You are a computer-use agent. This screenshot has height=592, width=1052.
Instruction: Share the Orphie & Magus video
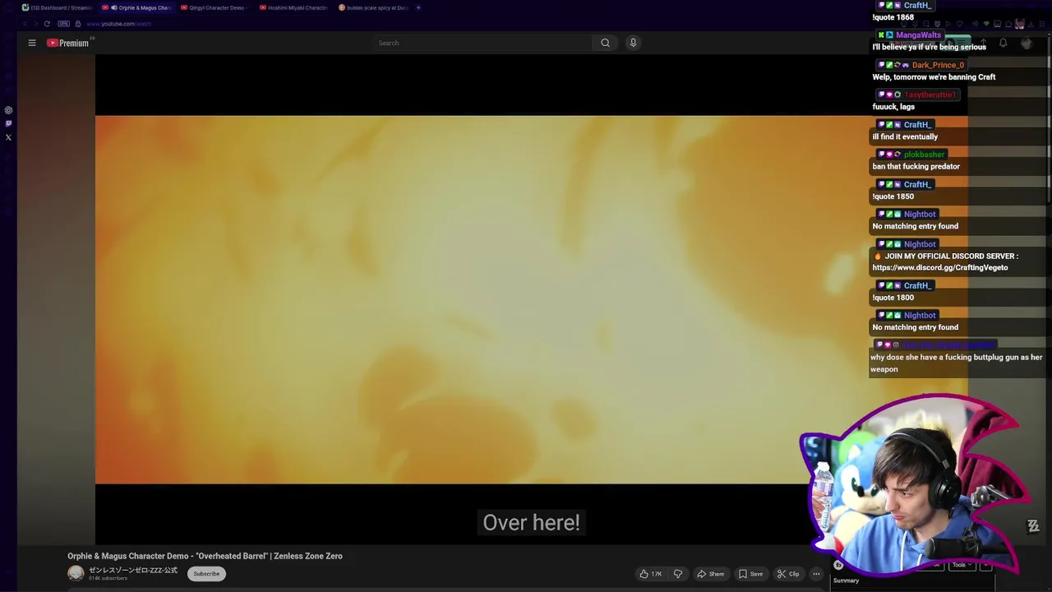711,574
